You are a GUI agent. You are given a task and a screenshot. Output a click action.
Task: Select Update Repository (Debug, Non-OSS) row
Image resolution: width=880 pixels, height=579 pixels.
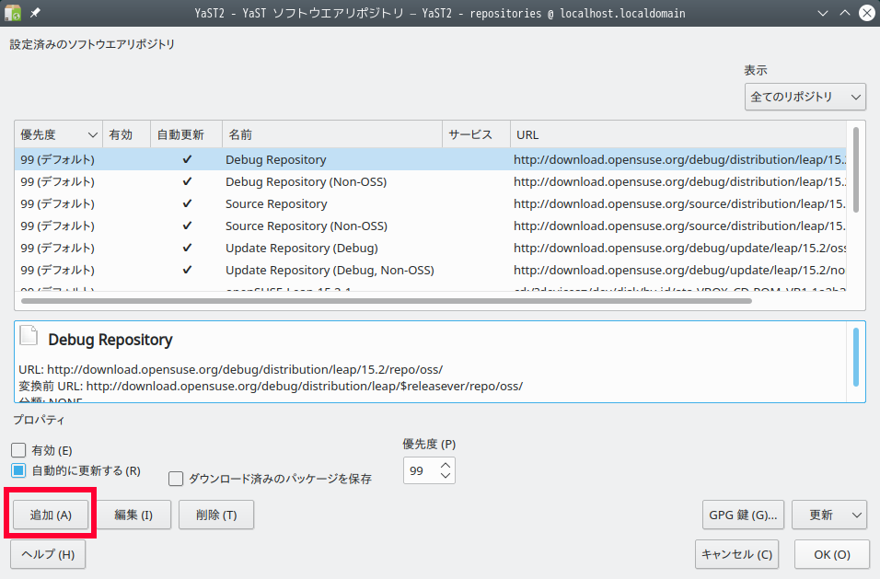[x=431, y=270]
